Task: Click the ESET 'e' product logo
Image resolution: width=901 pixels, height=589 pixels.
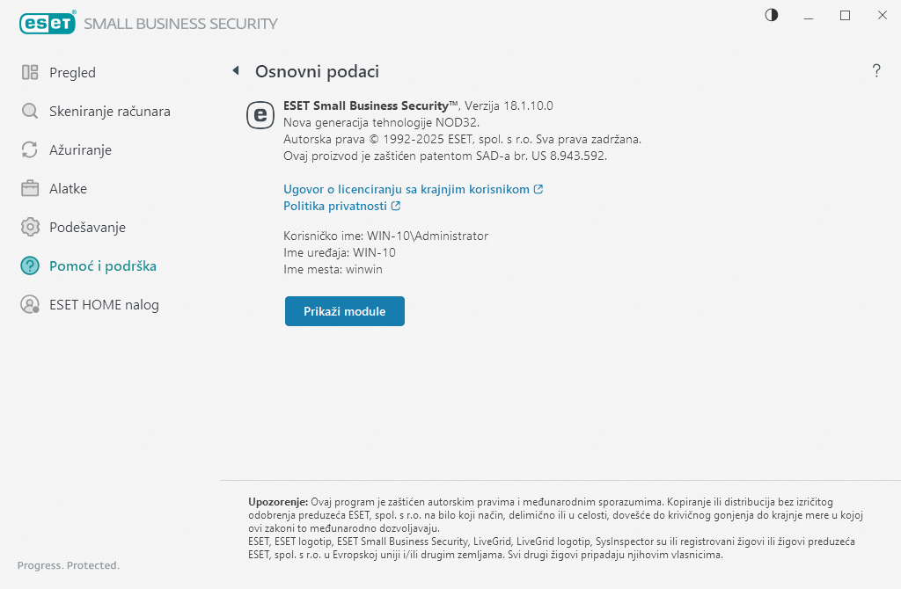Action: point(260,115)
